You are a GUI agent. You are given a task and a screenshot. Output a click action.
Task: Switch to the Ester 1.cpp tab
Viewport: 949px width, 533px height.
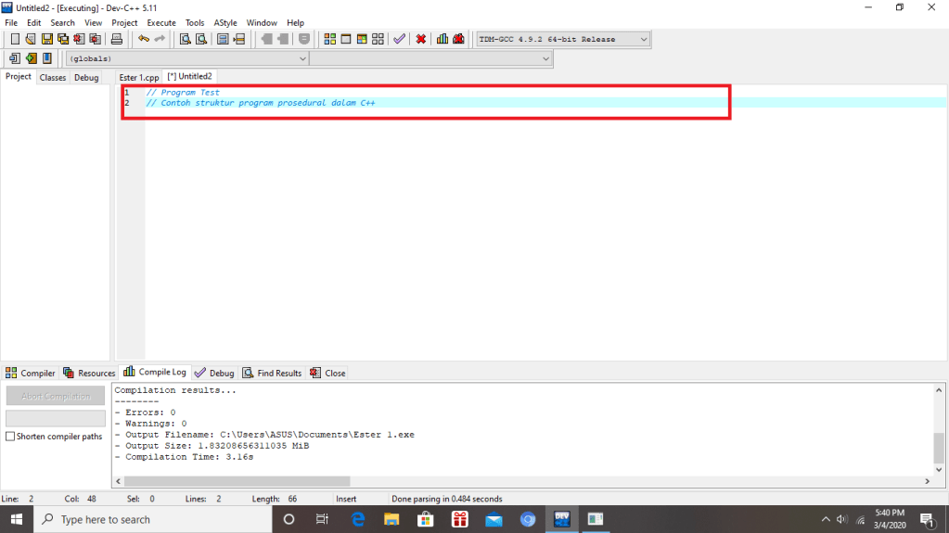138,77
